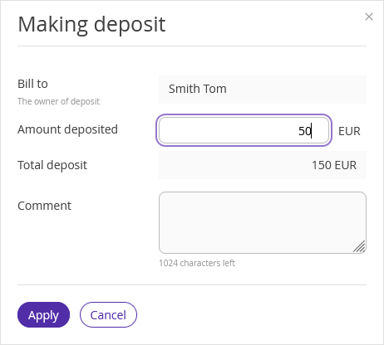Screen dimensions: 384x345
Task: Click the 'The owner of deposit' hint
Action: 58,101
